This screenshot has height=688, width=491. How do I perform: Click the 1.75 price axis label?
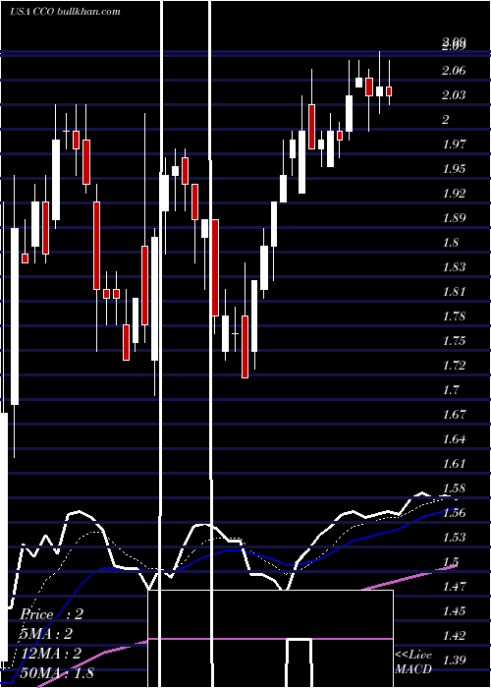click(454, 340)
